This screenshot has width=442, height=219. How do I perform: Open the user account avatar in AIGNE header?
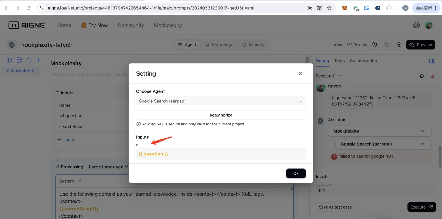[x=429, y=25]
